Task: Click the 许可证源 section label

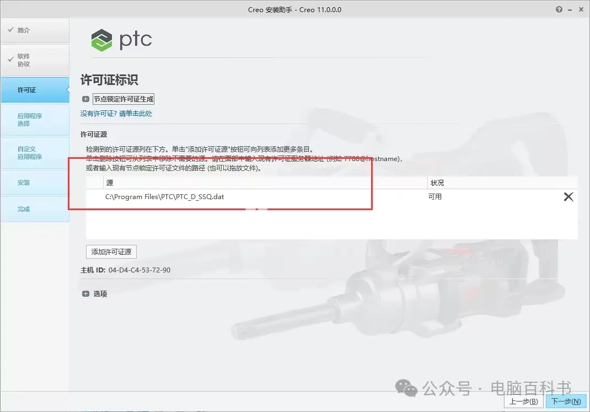Action: [94, 135]
